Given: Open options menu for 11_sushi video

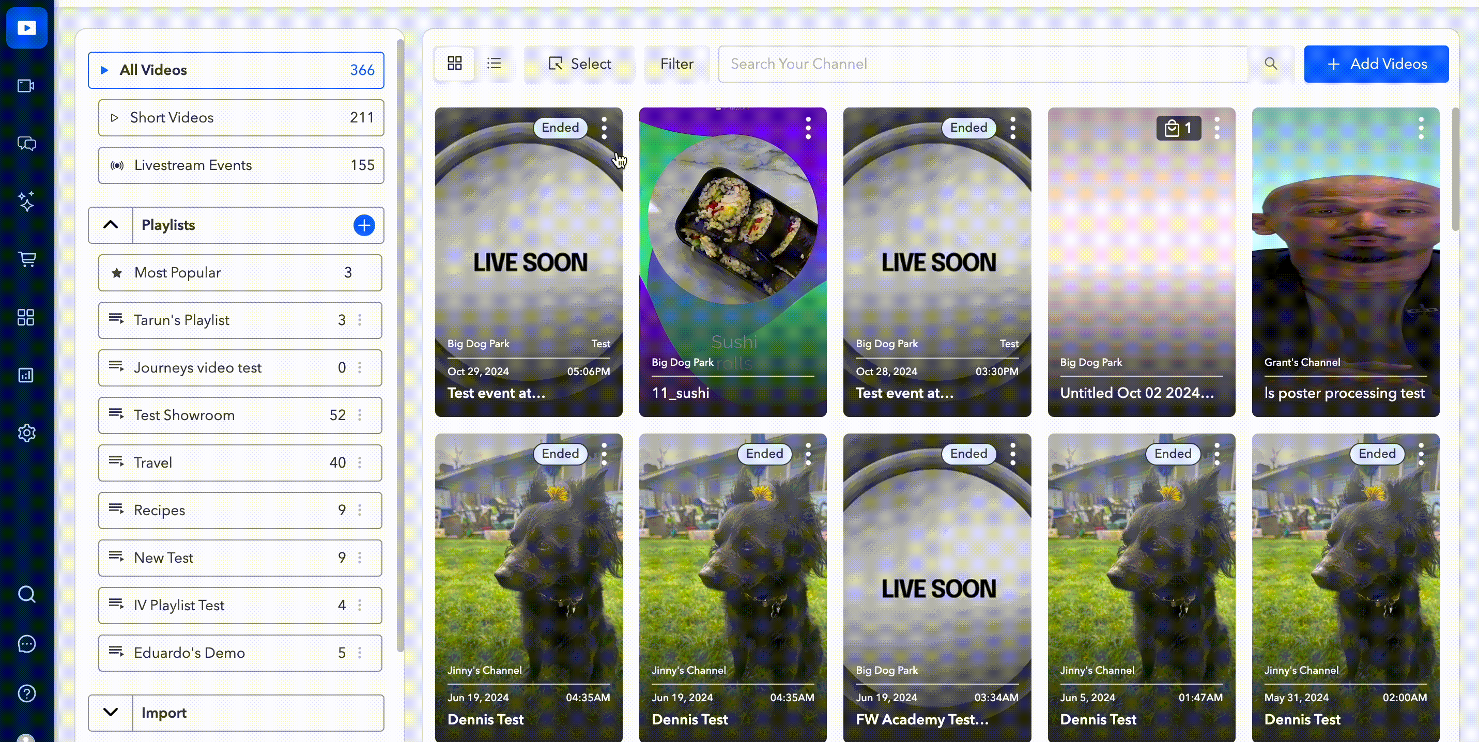Looking at the screenshot, I should [808, 128].
